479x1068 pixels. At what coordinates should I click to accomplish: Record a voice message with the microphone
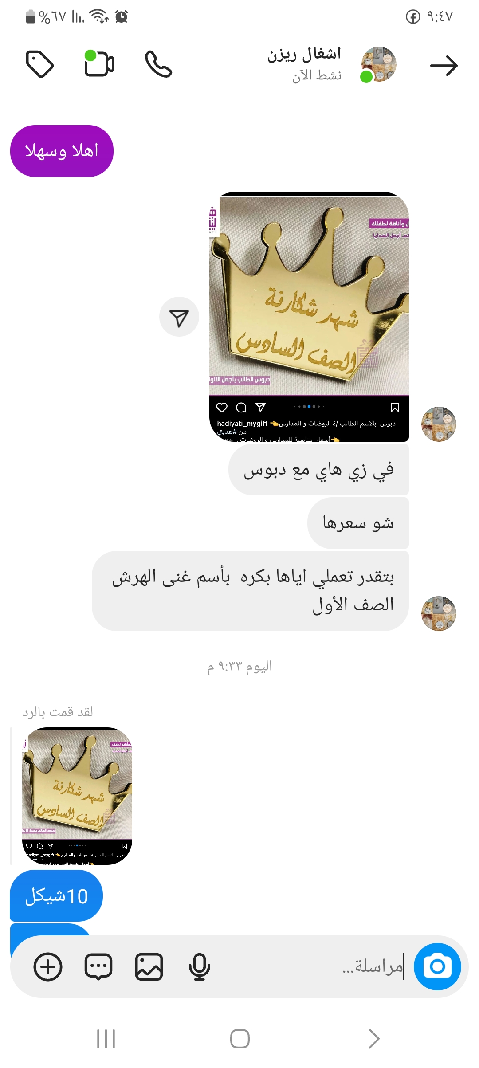click(200, 967)
